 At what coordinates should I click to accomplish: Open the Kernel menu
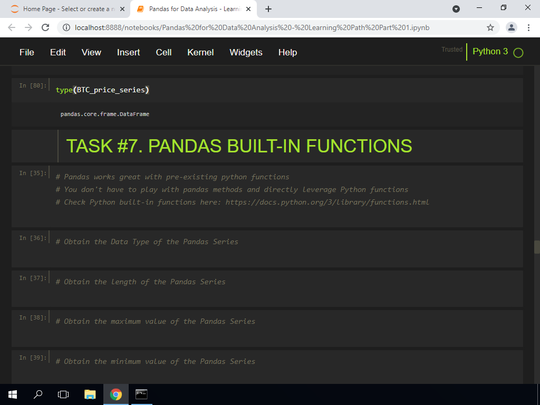(200, 52)
